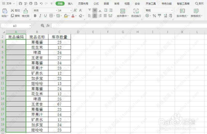Click the Paste clipboard icon

(5, 11)
